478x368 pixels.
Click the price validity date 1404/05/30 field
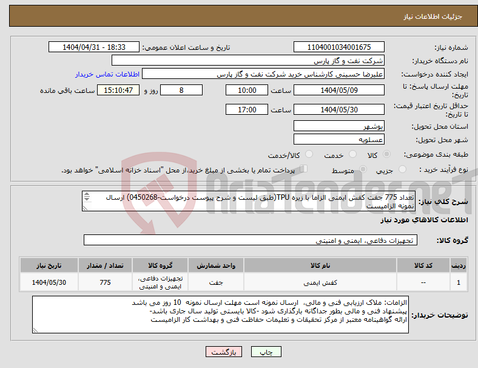point(338,109)
